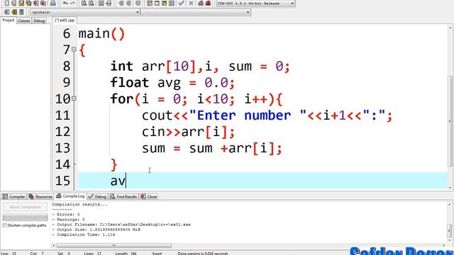Click the Close file toolbar icon

(x=36, y=3)
